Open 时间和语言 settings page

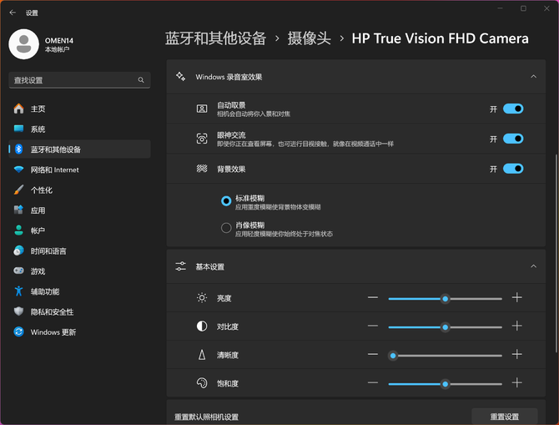[79, 250]
